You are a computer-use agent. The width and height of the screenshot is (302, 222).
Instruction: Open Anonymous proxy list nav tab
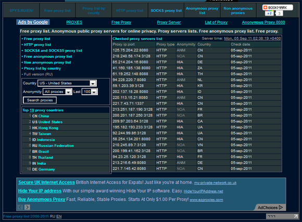click(x=202, y=10)
